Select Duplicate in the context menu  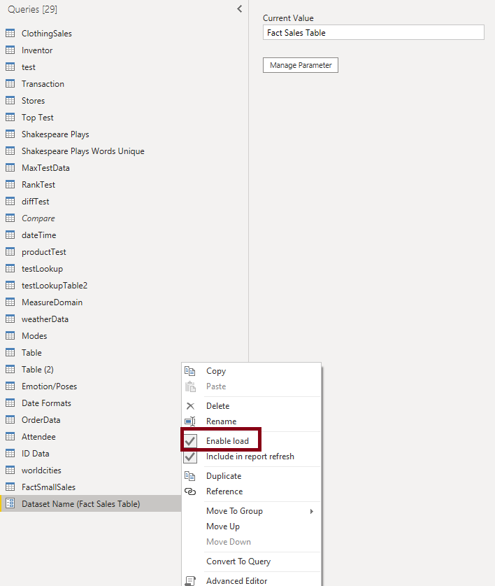click(224, 476)
